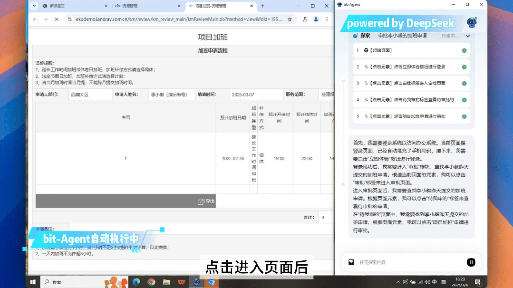Click the green checkmark on step 1 起始页面

(464, 50)
